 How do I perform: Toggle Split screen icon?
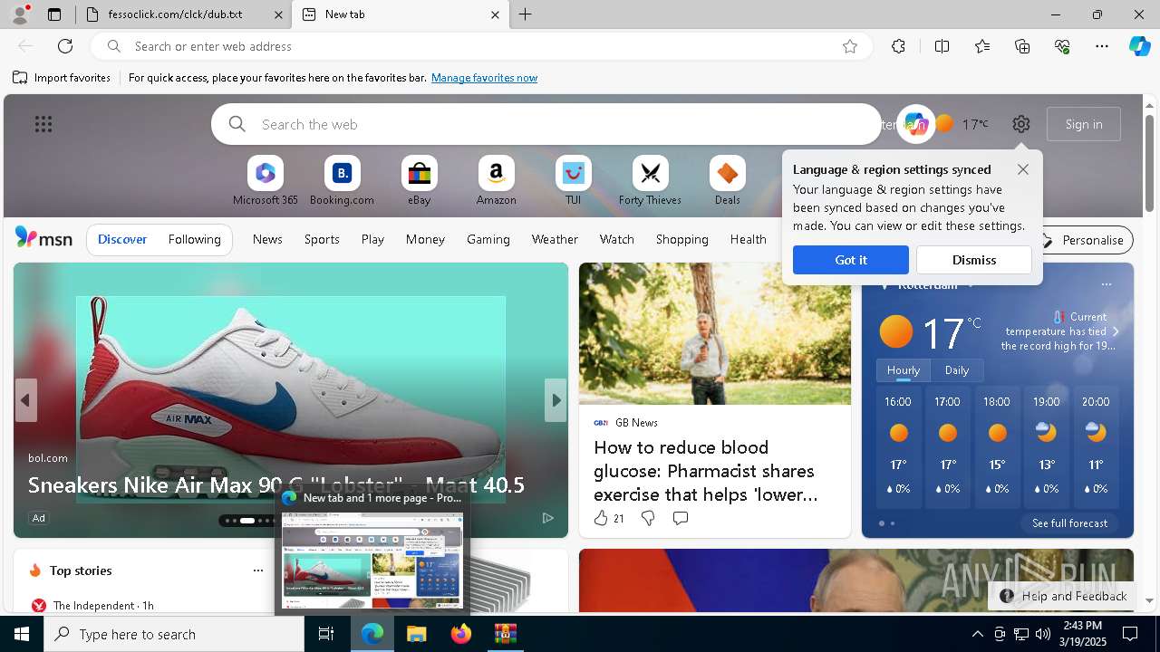942,46
